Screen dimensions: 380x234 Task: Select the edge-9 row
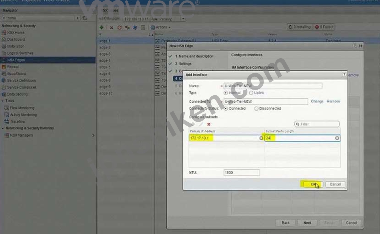tap(105, 87)
